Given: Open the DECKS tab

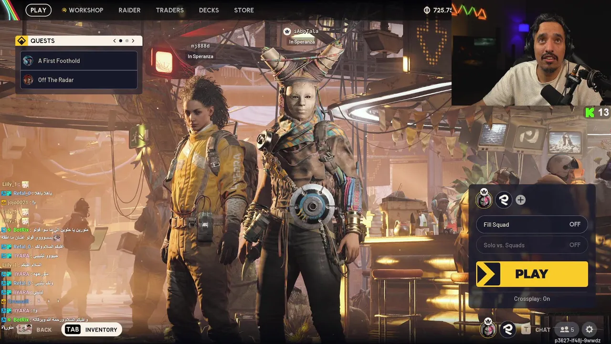Looking at the screenshot, I should tap(209, 10).
